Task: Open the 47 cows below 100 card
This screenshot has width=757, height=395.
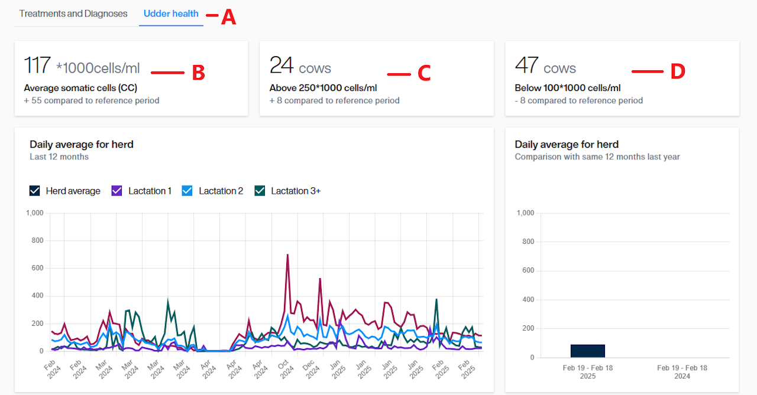Action: coord(622,78)
